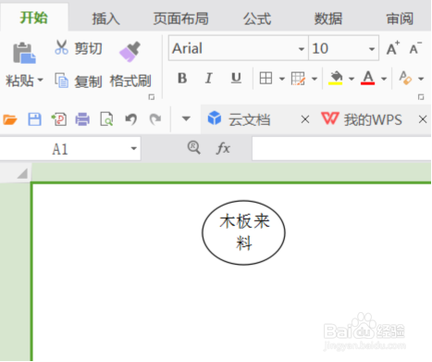The height and width of the screenshot is (362, 432).
Task: Open the 公式 tab
Action: 257,19
